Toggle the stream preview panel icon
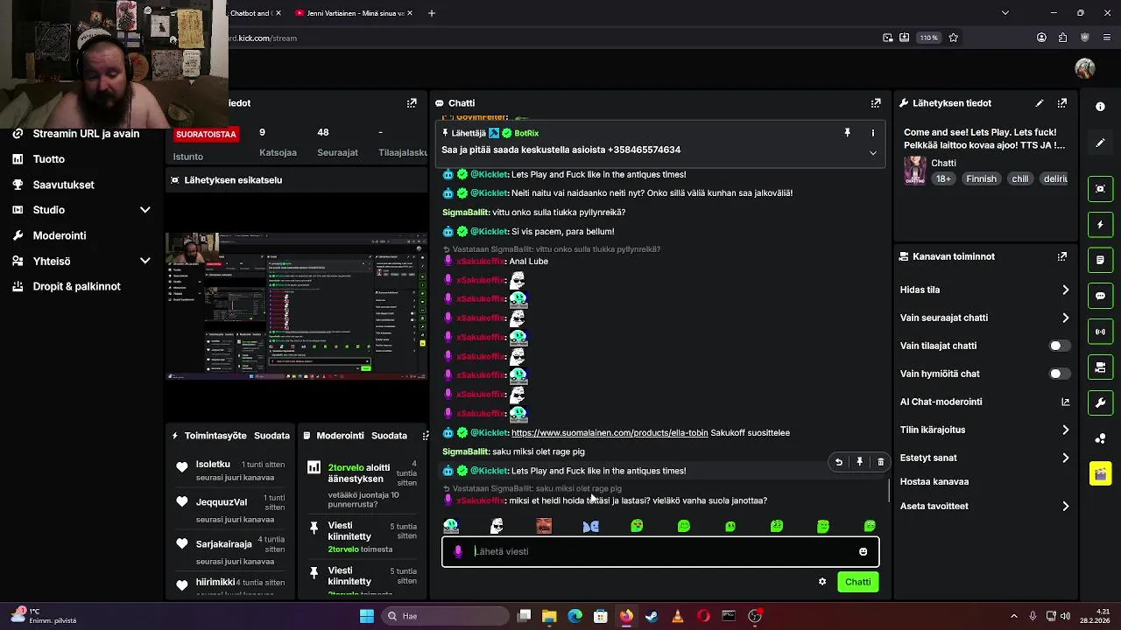Image resolution: width=1121 pixels, height=630 pixels. [x=1100, y=189]
